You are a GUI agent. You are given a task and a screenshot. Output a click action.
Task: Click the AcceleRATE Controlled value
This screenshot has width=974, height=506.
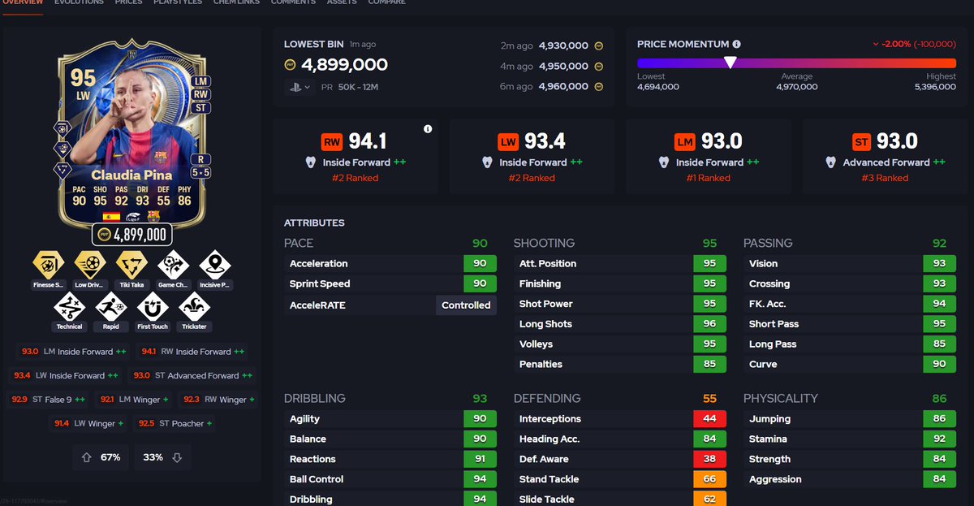(x=466, y=305)
